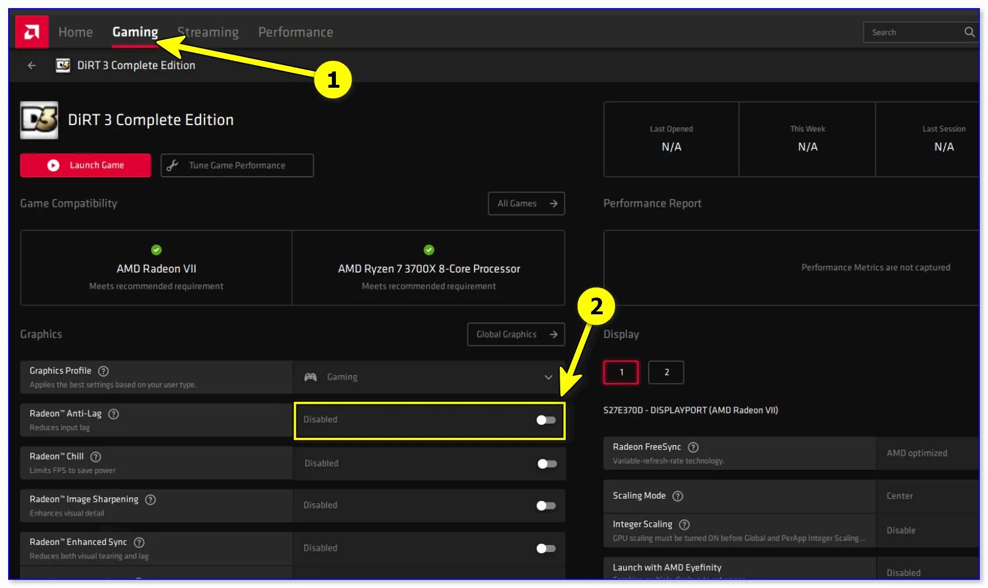
Task: Change Integer Scaling Disable value
Action: (x=928, y=530)
